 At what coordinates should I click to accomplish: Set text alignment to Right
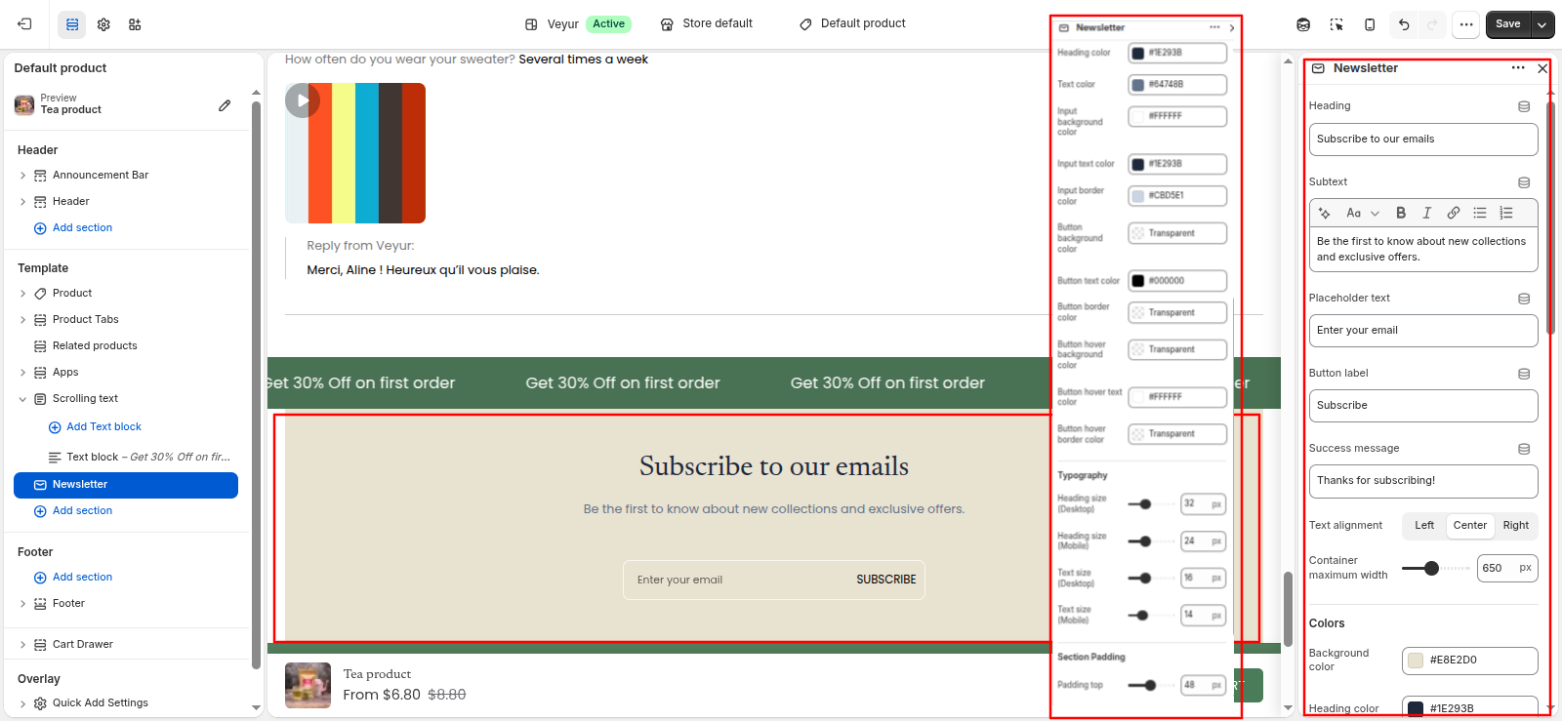point(1516,526)
